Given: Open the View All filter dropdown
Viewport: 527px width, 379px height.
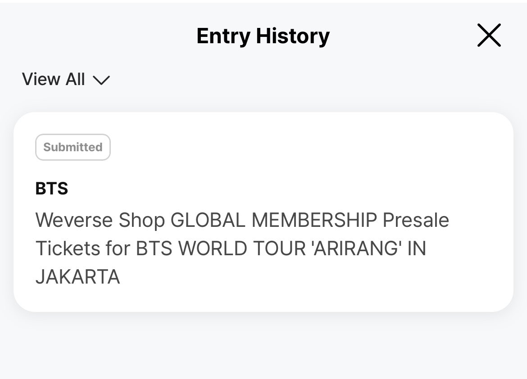Looking at the screenshot, I should (66, 80).
